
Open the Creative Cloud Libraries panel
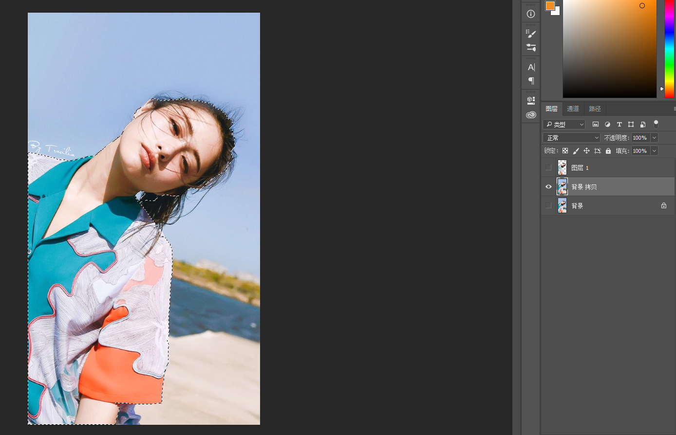(531, 115)
